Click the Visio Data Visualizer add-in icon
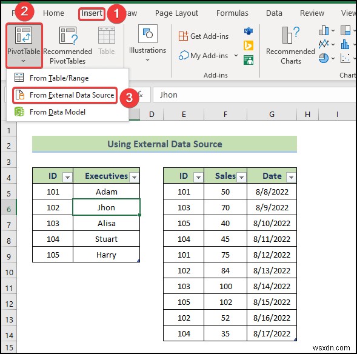This screenshot has height=354, width=357. pyautogui.click(x=249, y=31)
